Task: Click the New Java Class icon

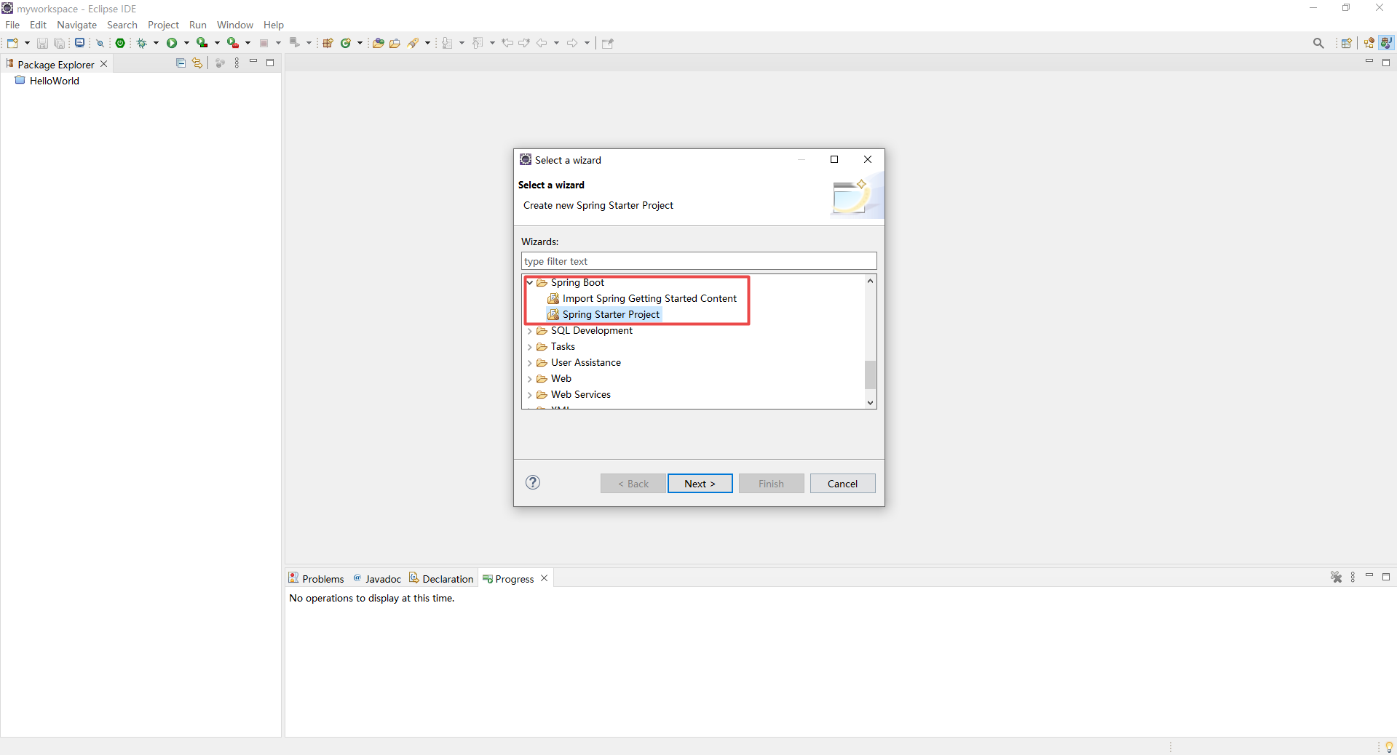Action: (346, 43)
